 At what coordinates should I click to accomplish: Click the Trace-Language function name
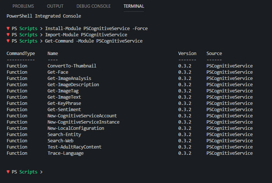pos(66,153)
